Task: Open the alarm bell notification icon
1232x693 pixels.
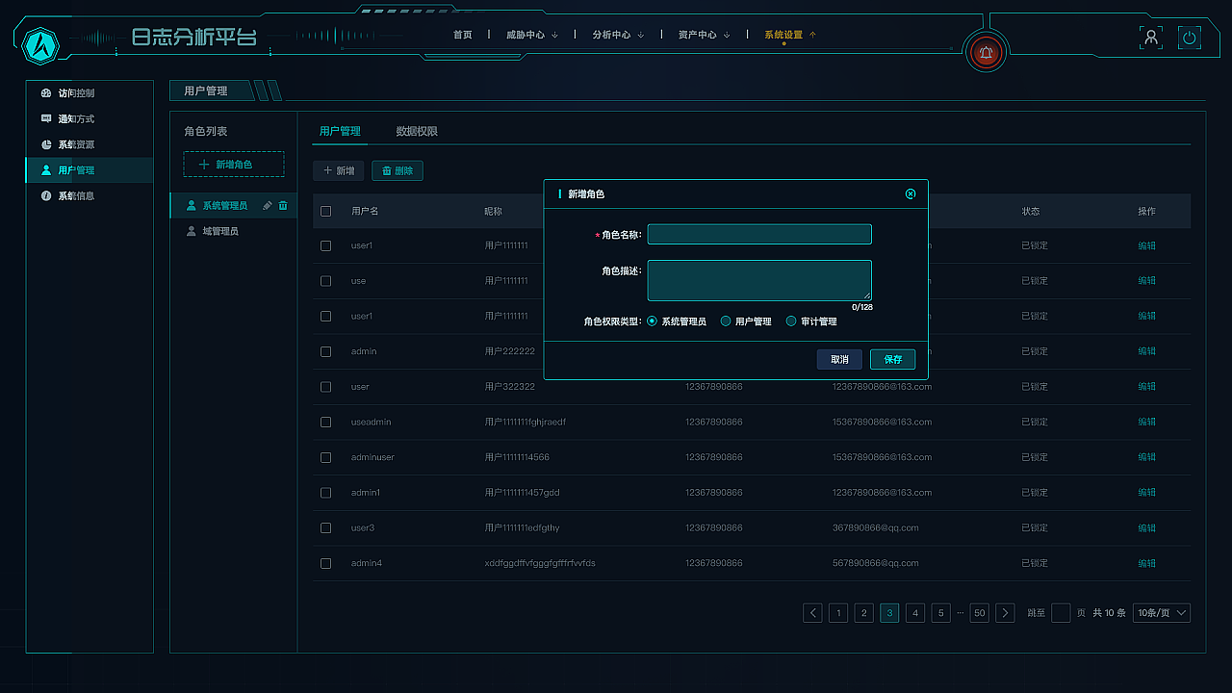Action: coord(986,52)
